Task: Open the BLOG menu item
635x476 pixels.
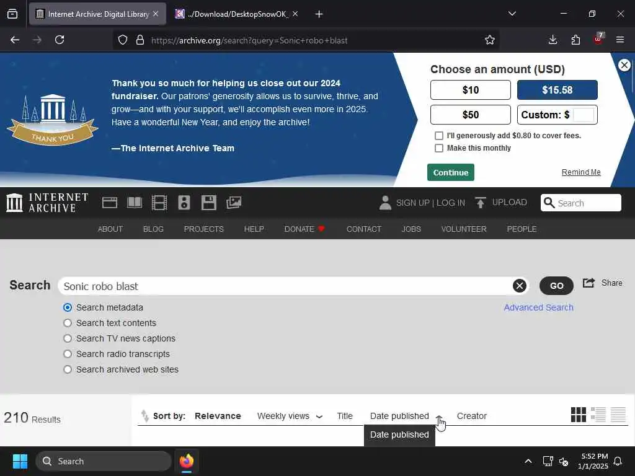Action: 153,229
